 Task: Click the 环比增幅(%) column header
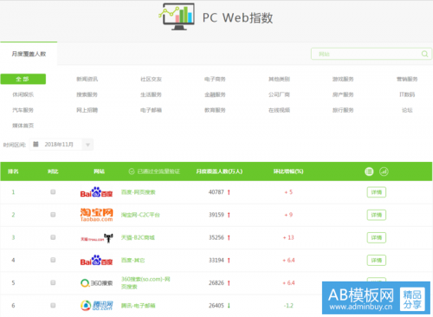click(288, 171)
